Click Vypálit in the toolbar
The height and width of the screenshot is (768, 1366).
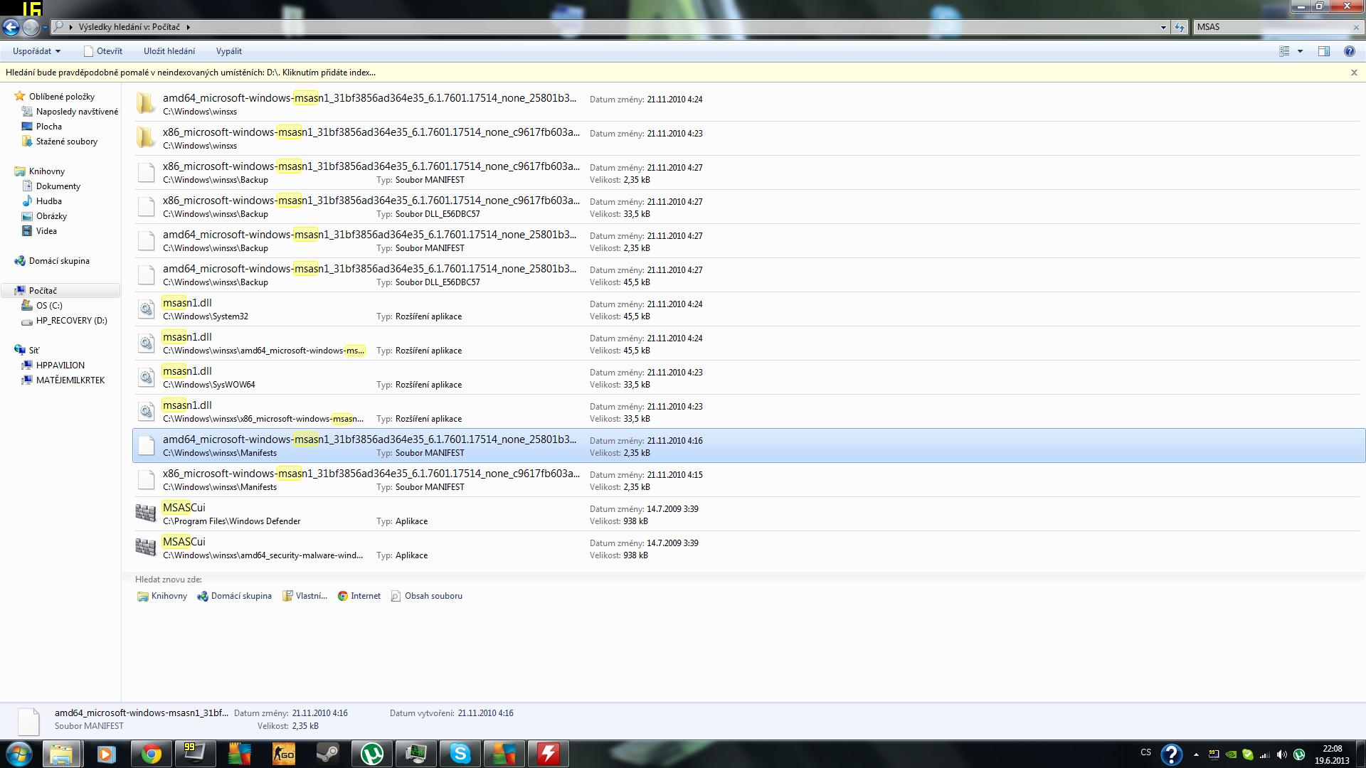pos(228,51)
